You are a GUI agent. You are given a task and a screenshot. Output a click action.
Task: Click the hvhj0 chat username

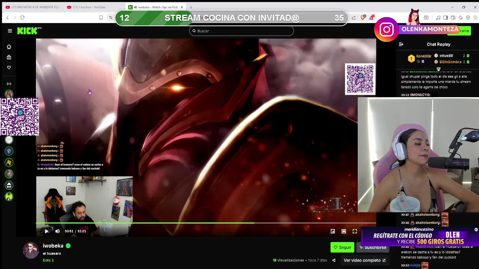[x=415, y=265]
